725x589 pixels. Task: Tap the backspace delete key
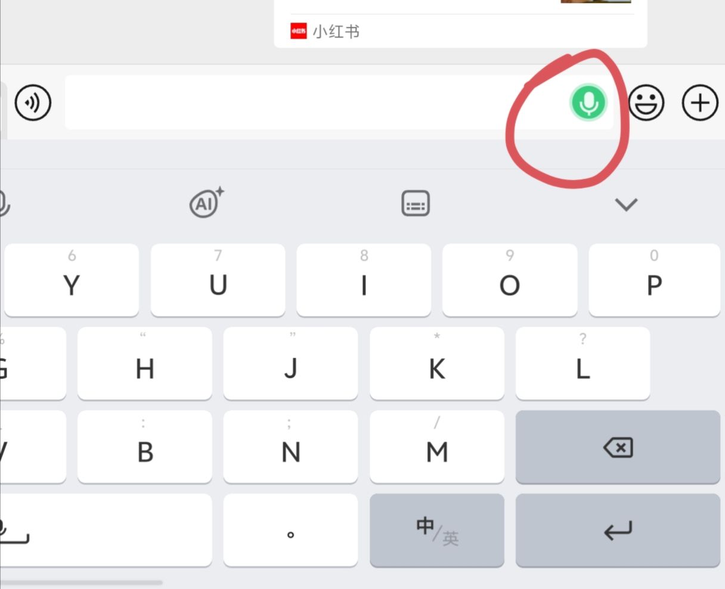pos(618,447)
